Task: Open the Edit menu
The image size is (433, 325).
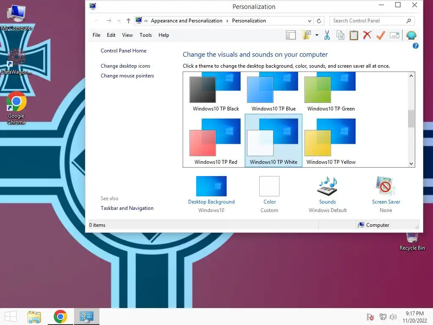Action: pyautogui.click(x=111, y=35)
